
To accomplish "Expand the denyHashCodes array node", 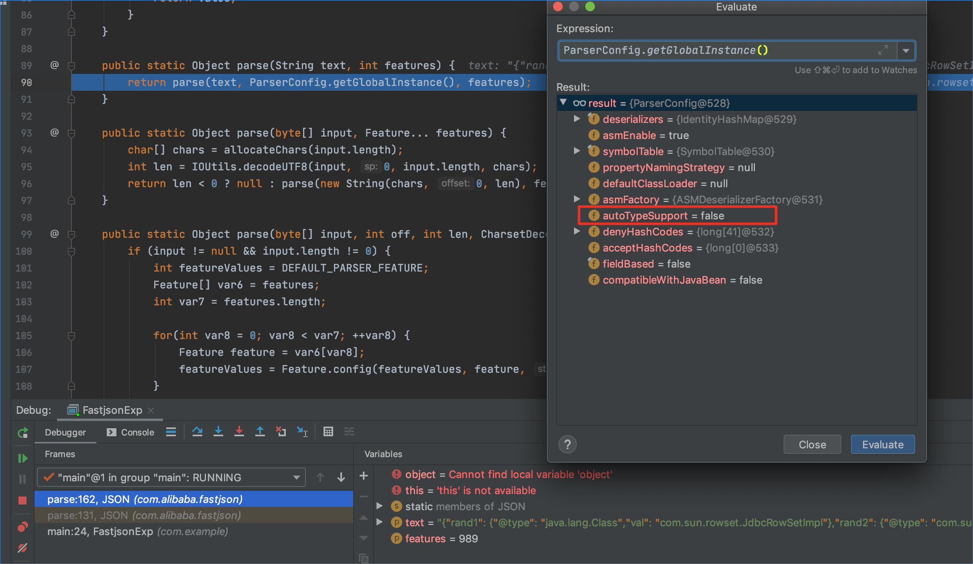I will tap(577, 231).
